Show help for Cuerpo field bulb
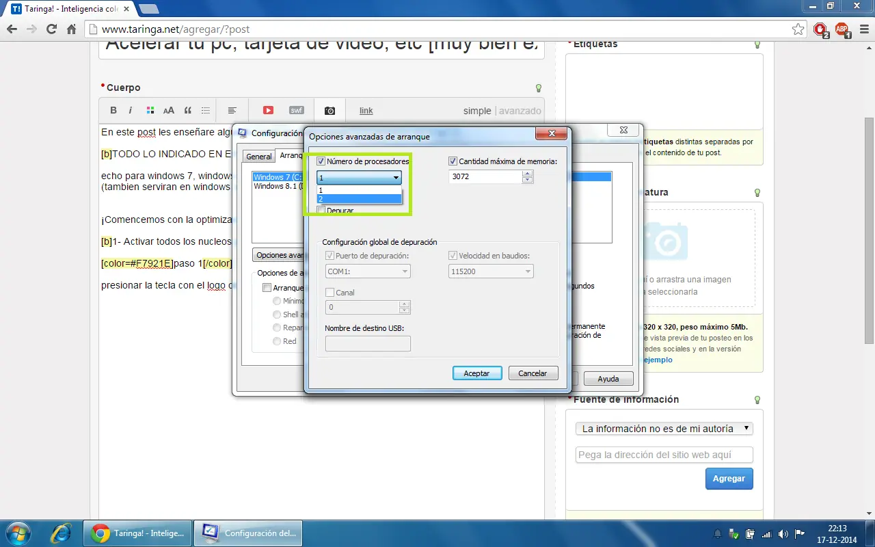 pos(539,88)
